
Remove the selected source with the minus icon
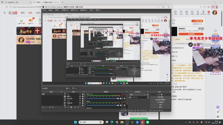(x=68, y=107)
